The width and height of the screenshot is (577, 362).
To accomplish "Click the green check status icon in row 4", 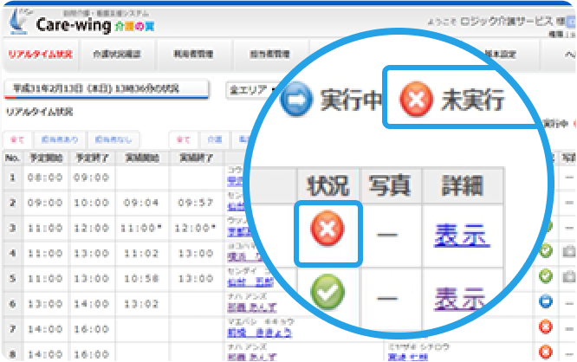I will 546,251.
